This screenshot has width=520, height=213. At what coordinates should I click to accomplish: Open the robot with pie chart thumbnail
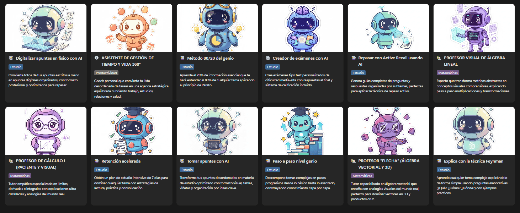point(217,28)
